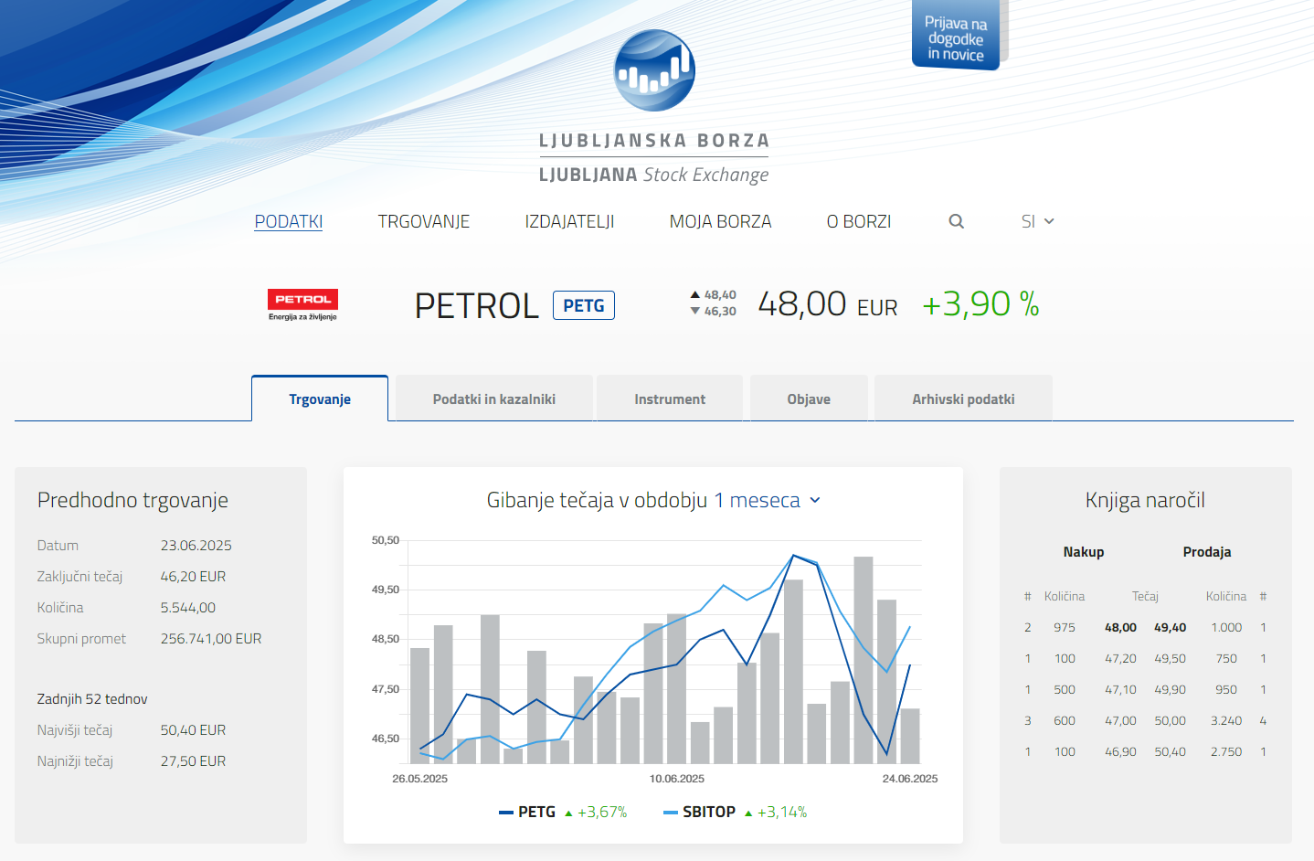Open the MOJA BORZA menu
Screen dimensions: 1314x861
click(x=720, y=221)
